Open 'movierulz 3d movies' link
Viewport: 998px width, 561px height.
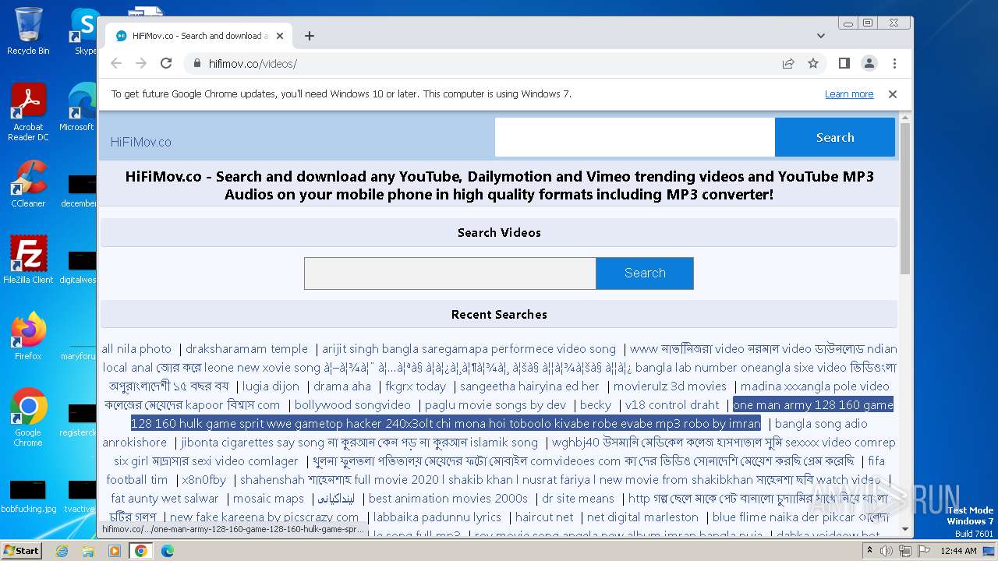click(670, 386)
